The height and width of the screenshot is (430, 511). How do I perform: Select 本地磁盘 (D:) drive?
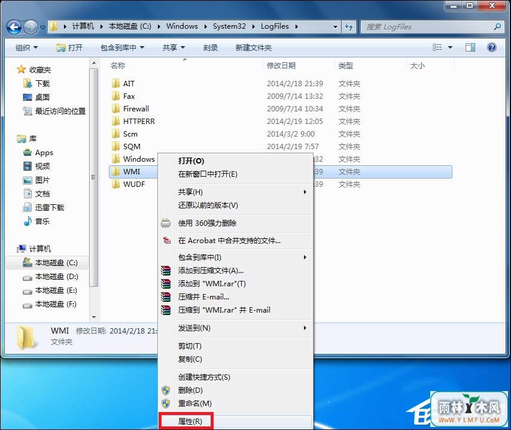50,277
